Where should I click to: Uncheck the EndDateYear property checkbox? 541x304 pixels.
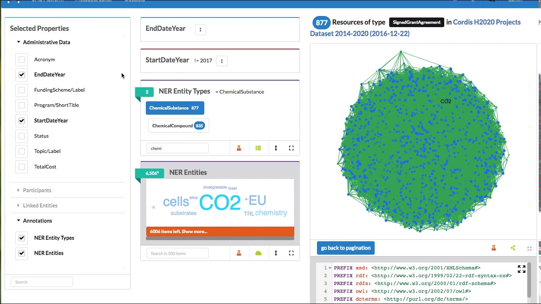pos(22,75)
